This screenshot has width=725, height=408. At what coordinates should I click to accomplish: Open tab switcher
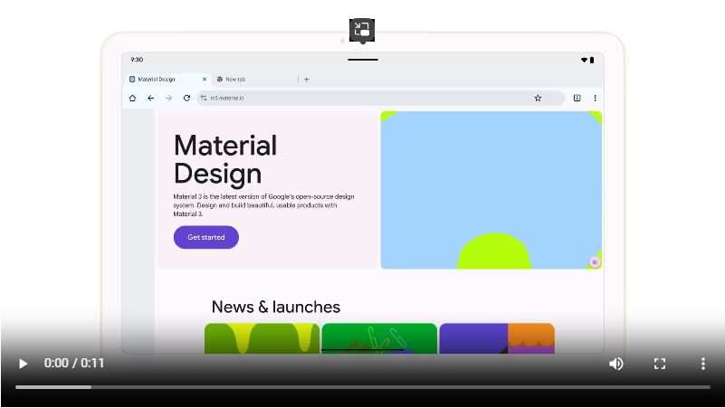[577, 98]
